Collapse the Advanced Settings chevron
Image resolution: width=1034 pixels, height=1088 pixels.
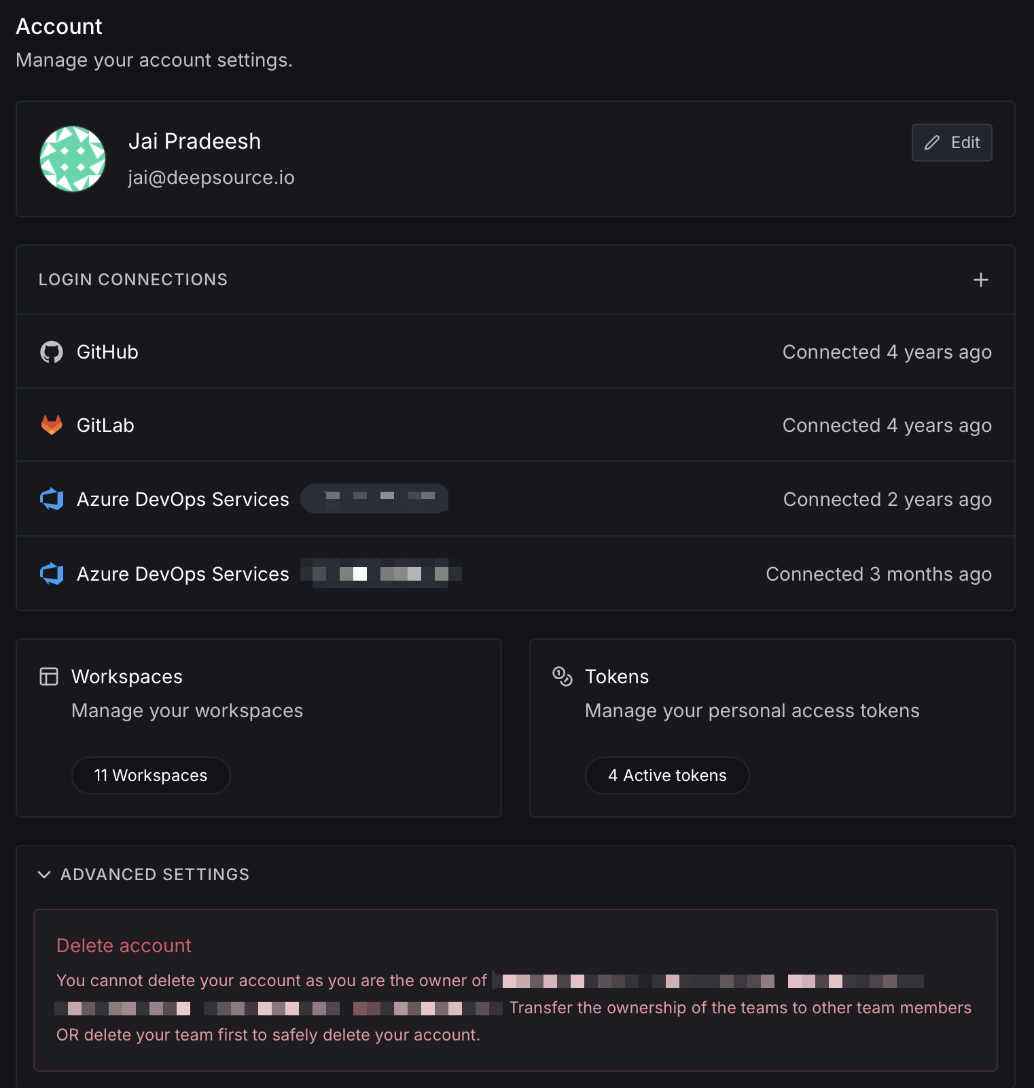44,874
